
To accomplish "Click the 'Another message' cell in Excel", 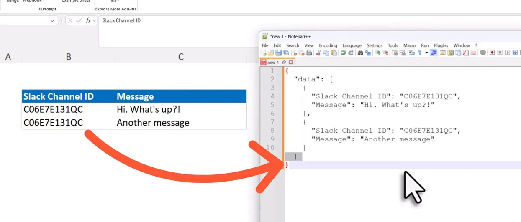I will click(x=181, y=123).
